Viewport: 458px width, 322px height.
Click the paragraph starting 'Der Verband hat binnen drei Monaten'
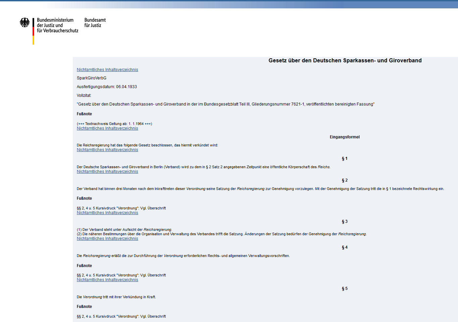click(260, 189)
